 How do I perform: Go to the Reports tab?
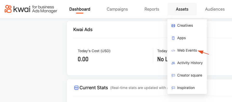click(152, 9)
